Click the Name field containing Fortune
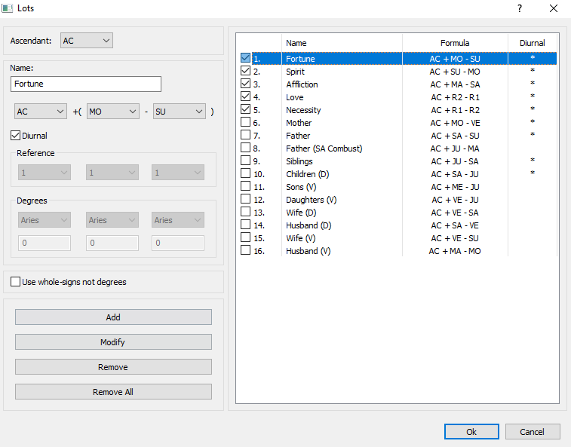This screenshot has width=571, height=447. pyautogui.click(x=86, y=84)
